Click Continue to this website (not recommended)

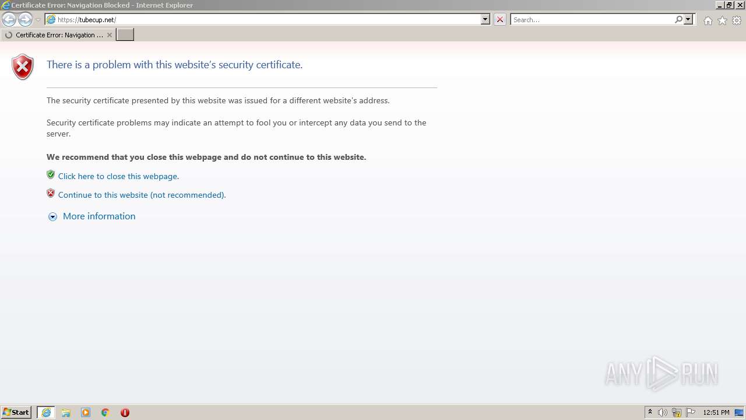(x=142, y=195)
